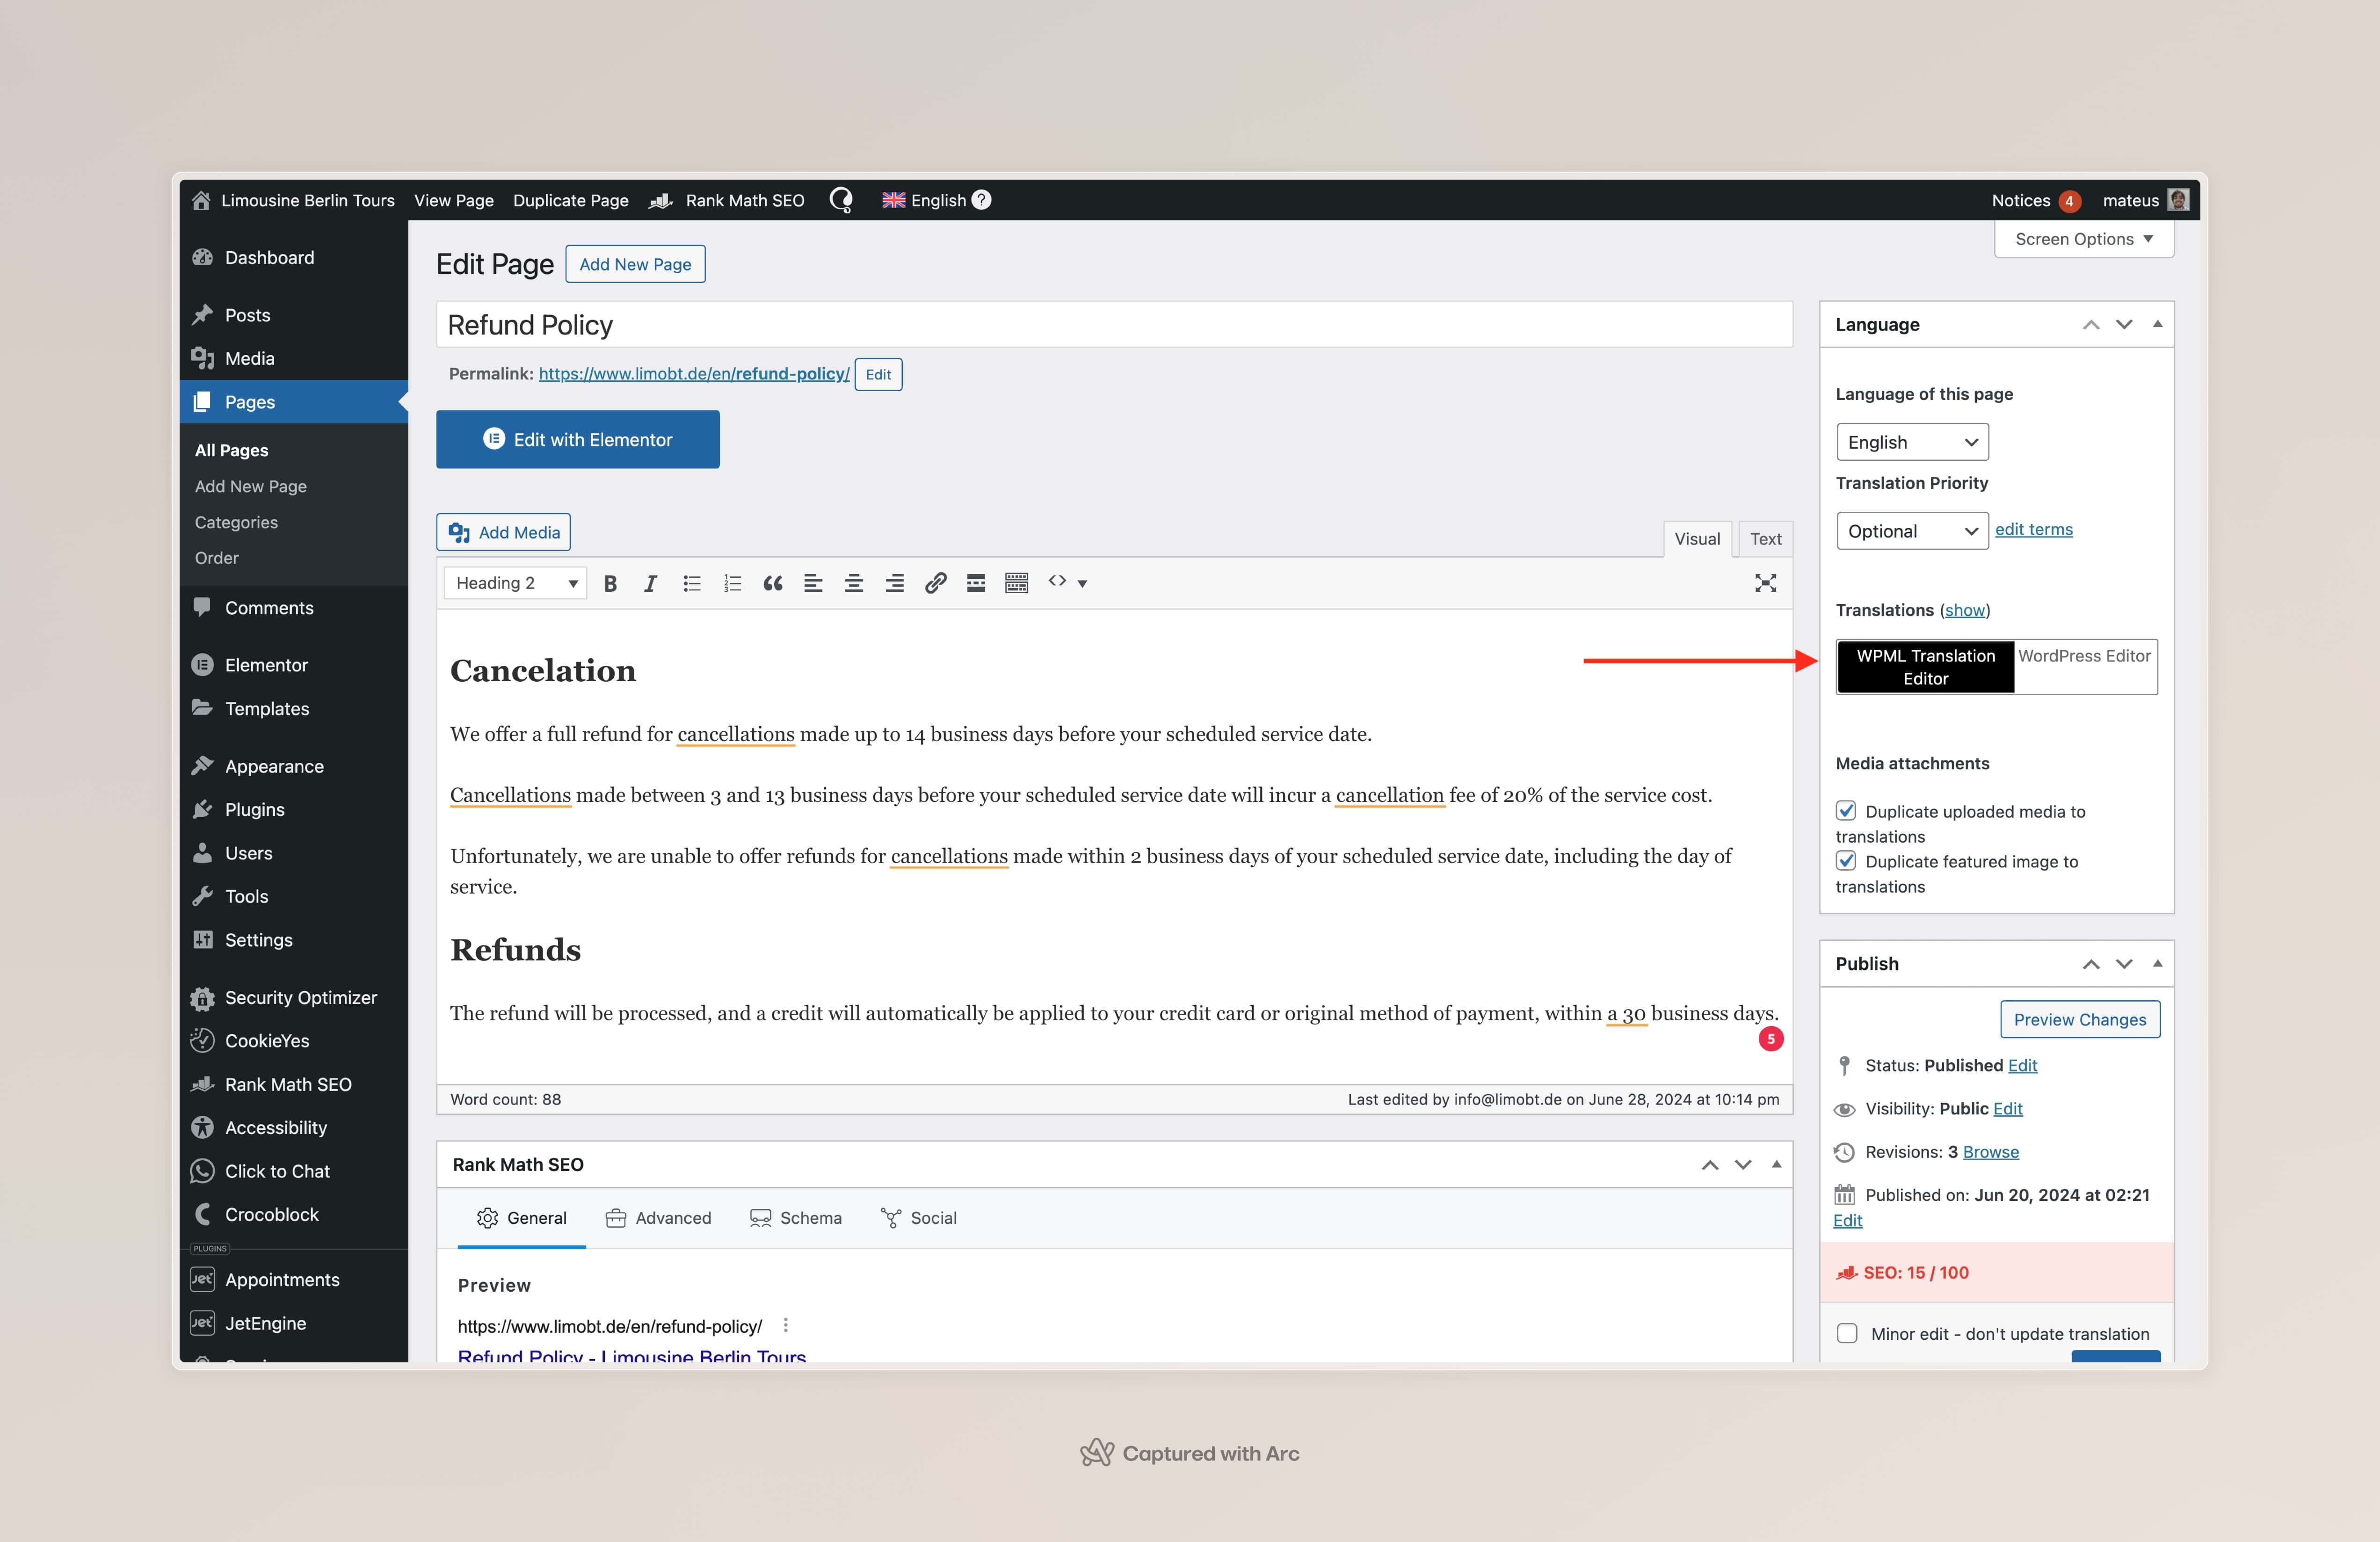Apply blockquote formatting

click(773, 583)
